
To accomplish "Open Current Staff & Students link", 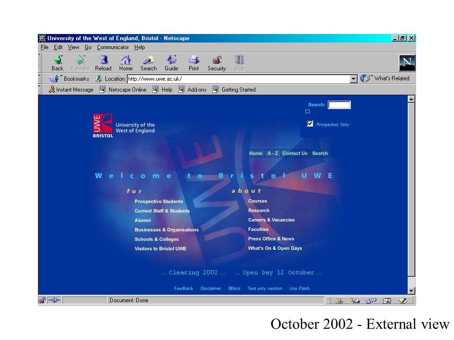I will pos(162,211).
